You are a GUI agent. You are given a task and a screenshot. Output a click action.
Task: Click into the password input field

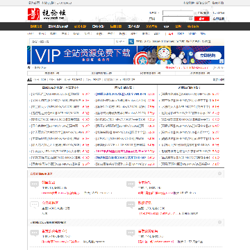pos(178,19)
